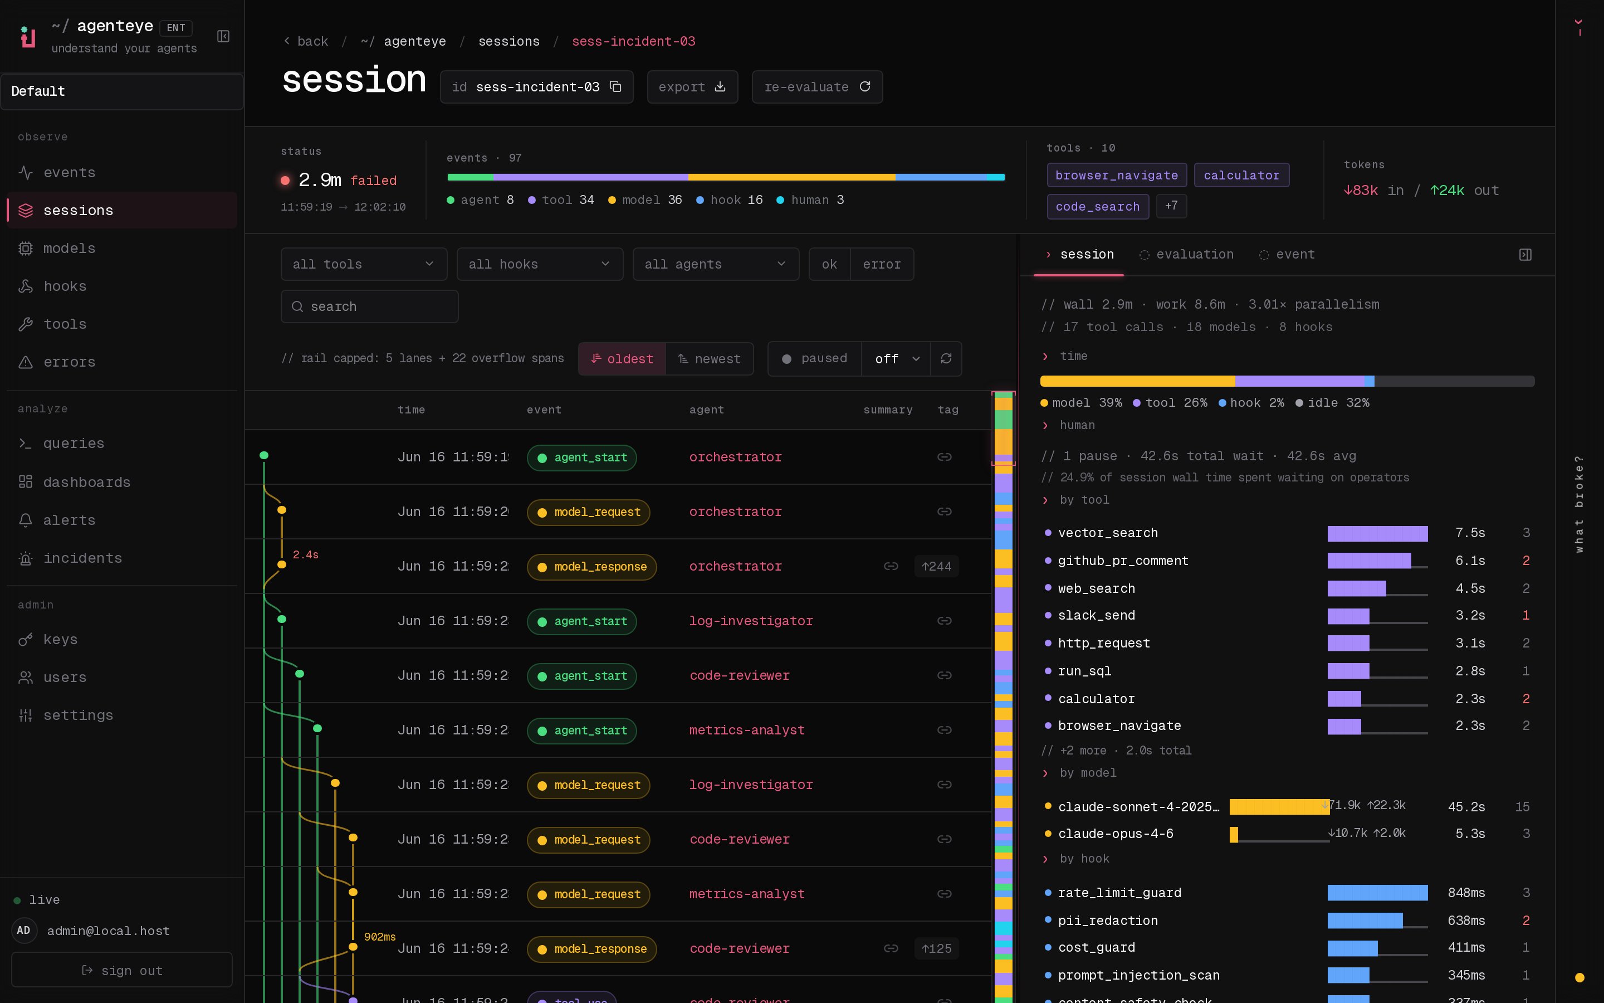Re-evaluate the session
Screen dimensions: 1604x1003
pyautogui.click(x=817, y=87)
